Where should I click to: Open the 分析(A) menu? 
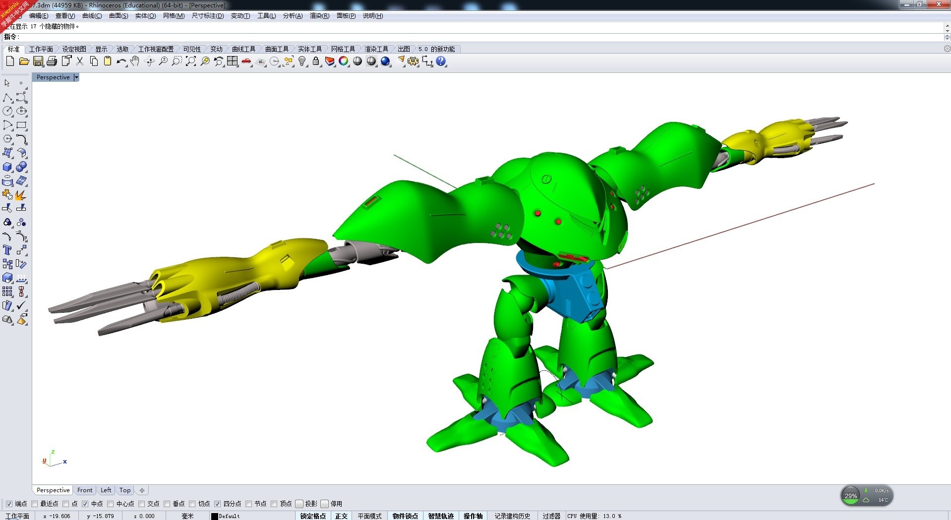click(293, 16)
